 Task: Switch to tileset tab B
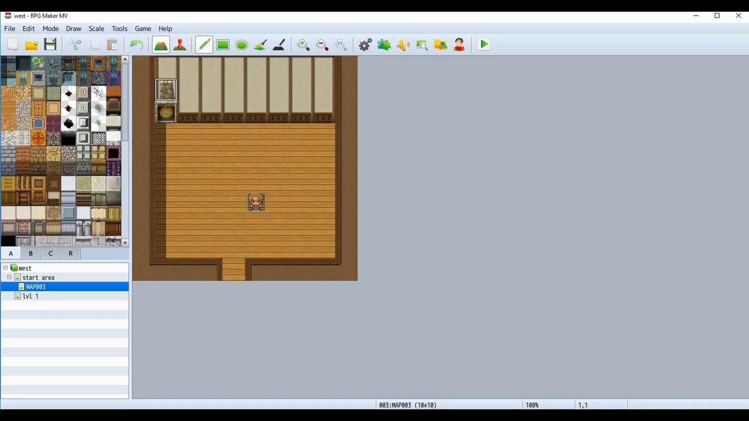coord(30,253)
